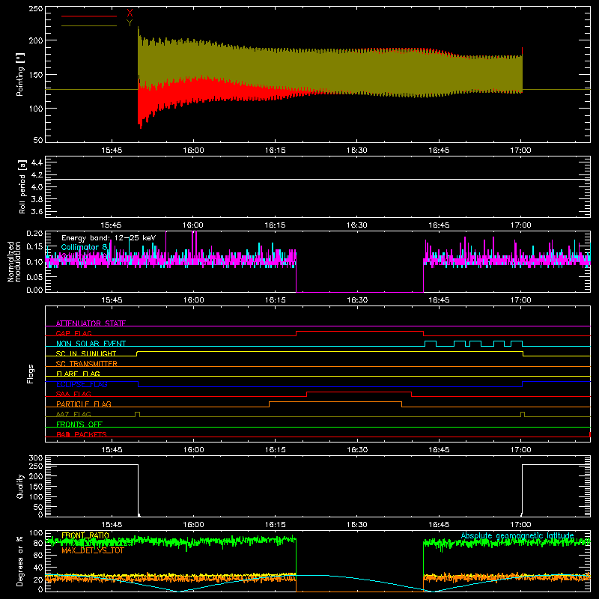Click the Absolute geomagnetic latitude label
The width and height of the screenshot is (599, 599).
pos(517,535)
